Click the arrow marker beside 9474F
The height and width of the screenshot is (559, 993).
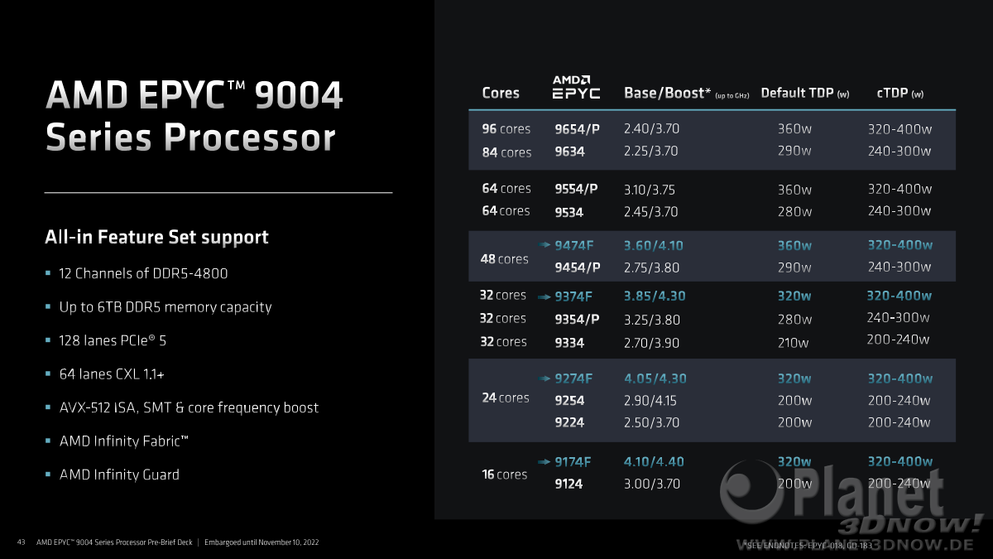[544, 245]
